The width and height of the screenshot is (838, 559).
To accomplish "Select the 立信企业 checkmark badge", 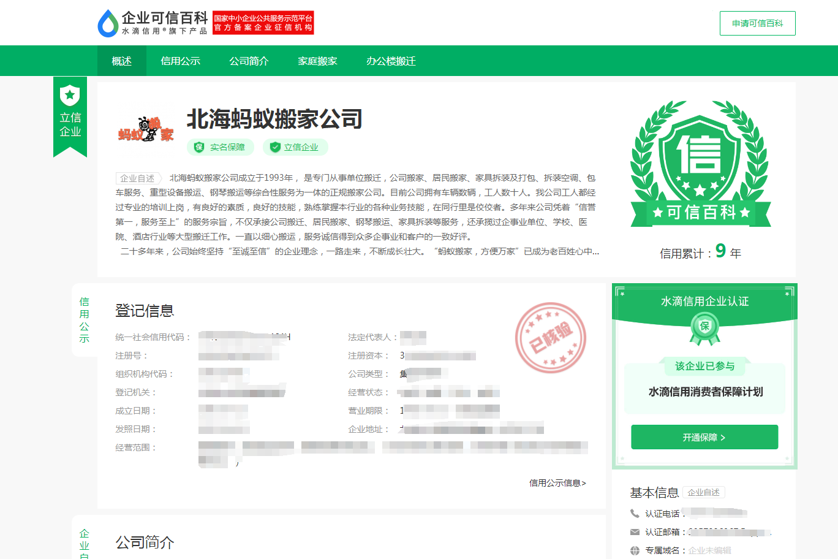I will (x=295, y=147).
